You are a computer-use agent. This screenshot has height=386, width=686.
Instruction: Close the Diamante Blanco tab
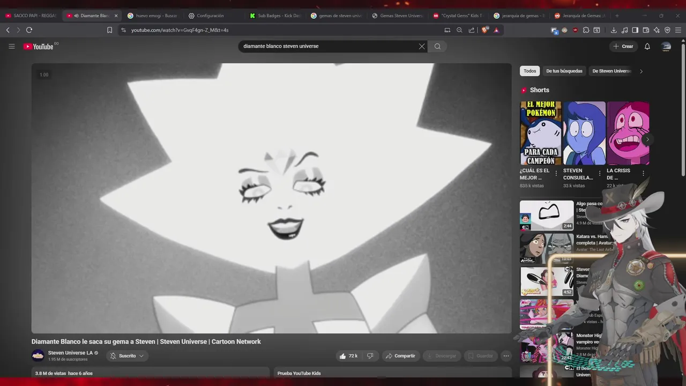[x=116, y=16]
